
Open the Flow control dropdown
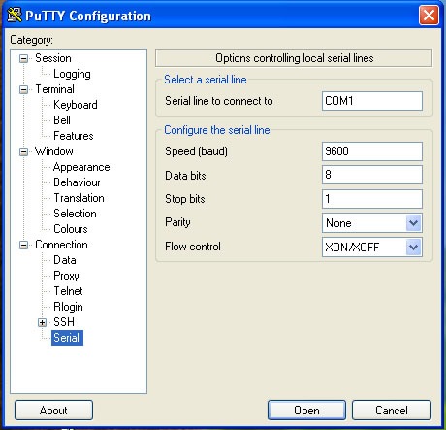tap(413, 248)
